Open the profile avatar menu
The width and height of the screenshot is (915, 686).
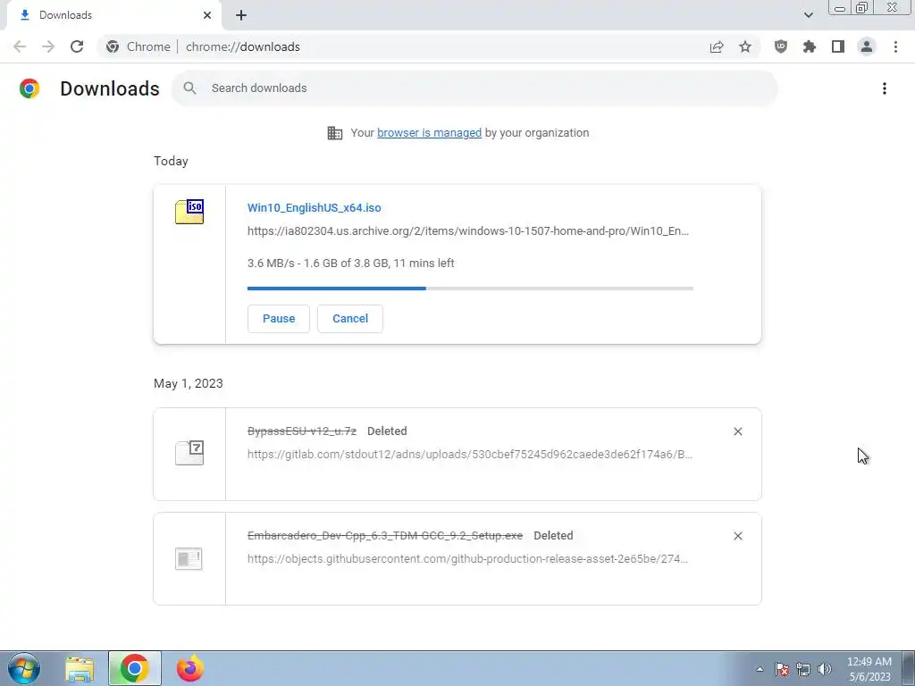[867, 46]
